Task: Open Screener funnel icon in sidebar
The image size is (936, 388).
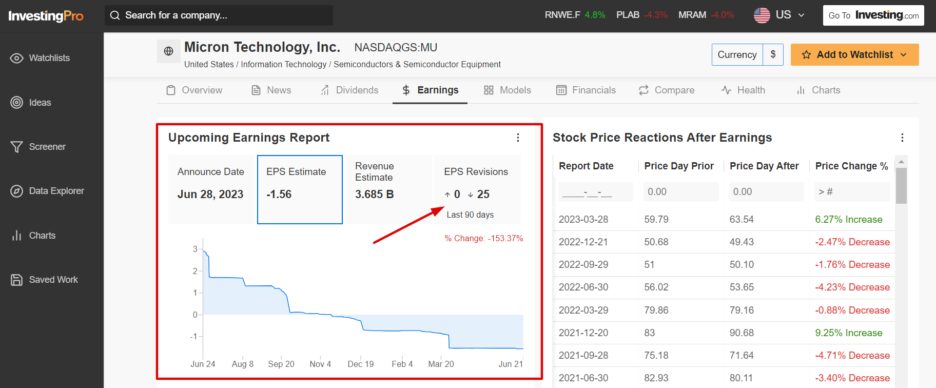Action: point(17,147)
